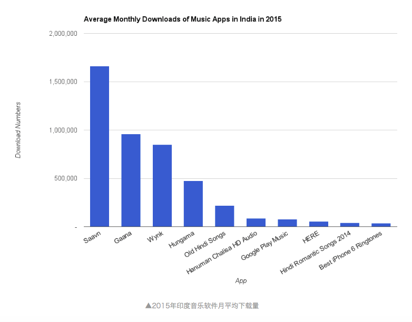This screenshot has height=322, width=412.
Task: Click the chart title about Music Apps in India
Action: tap(183, 19)
